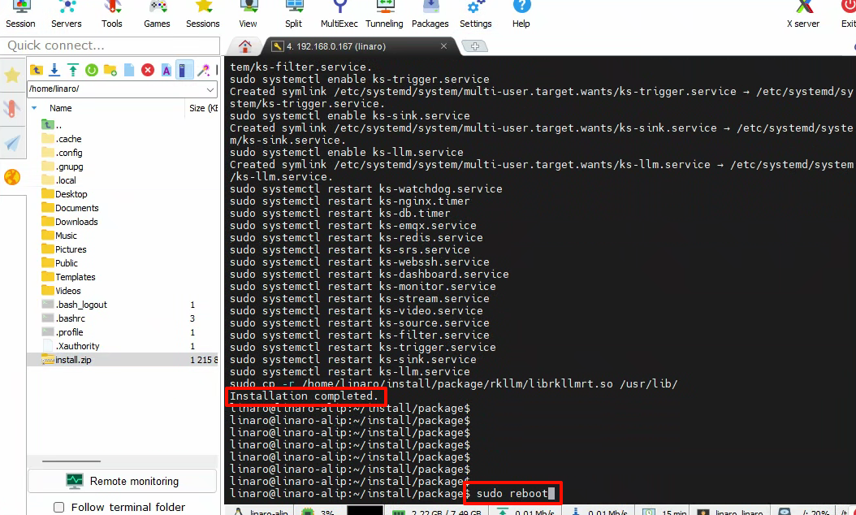Open the Servers menu
Viewport: 856px width, 515px height.
click(x=66, y=15)
